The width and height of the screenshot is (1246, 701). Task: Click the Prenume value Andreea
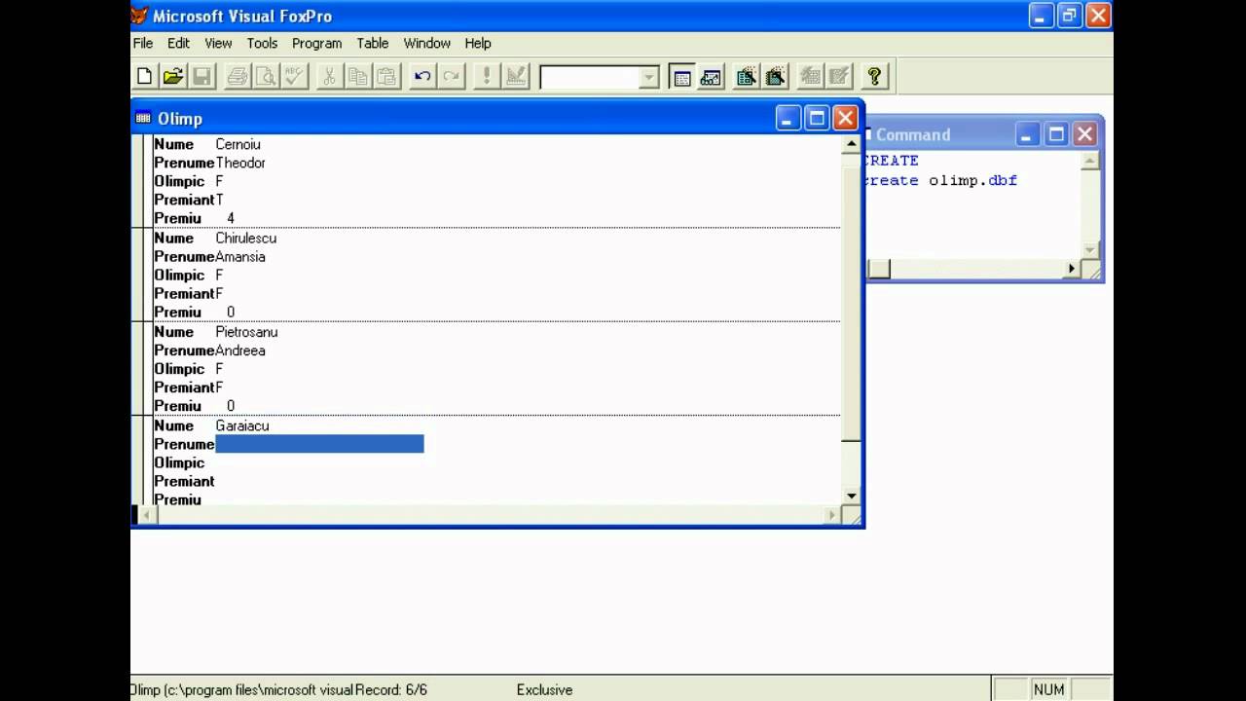point(240,350)
